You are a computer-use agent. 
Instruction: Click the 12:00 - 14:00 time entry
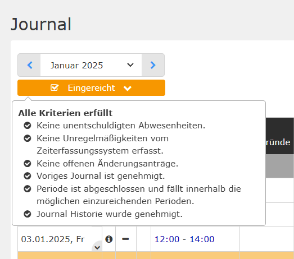tap(184, 239)
